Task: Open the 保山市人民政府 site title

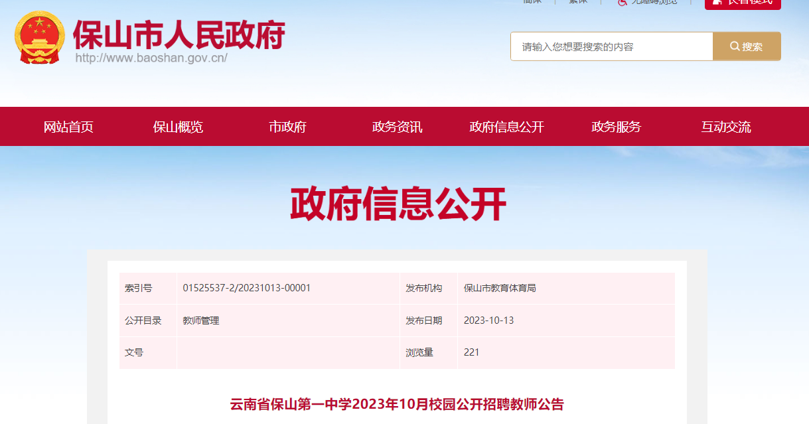Action: (179, 34)
